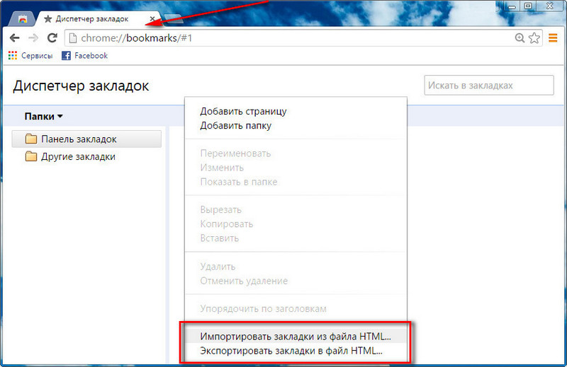Image resolution: width=567 pixels, height=367 pixels.
Task: Click the zoom magnifier icon in the address bar
Action: coord(520,38)
